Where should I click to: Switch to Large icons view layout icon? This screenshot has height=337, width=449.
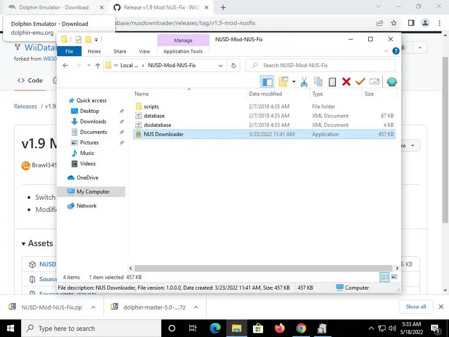394,277
